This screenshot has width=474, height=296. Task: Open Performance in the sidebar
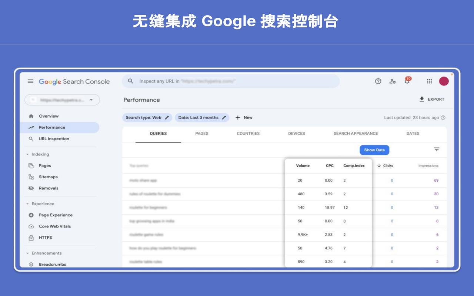pyautogui.click(x=59, y=128)
